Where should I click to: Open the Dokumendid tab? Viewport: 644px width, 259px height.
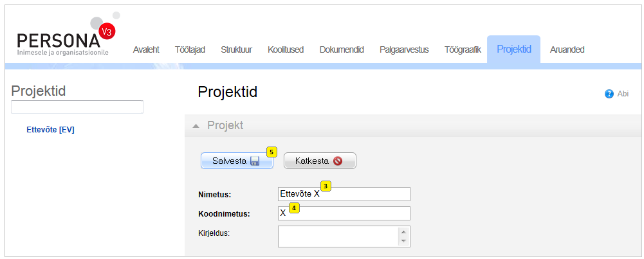(x=342, y=49)
